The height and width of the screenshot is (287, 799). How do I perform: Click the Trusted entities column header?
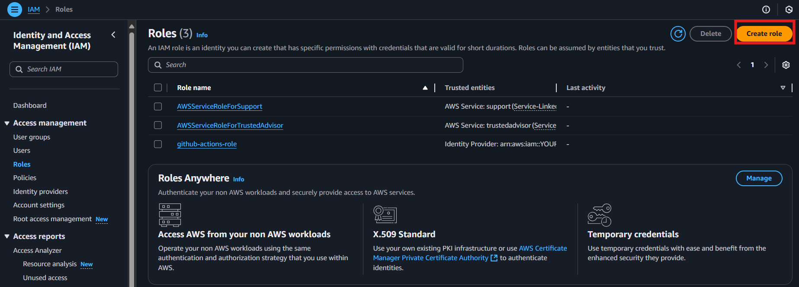[x=470, y=88]
